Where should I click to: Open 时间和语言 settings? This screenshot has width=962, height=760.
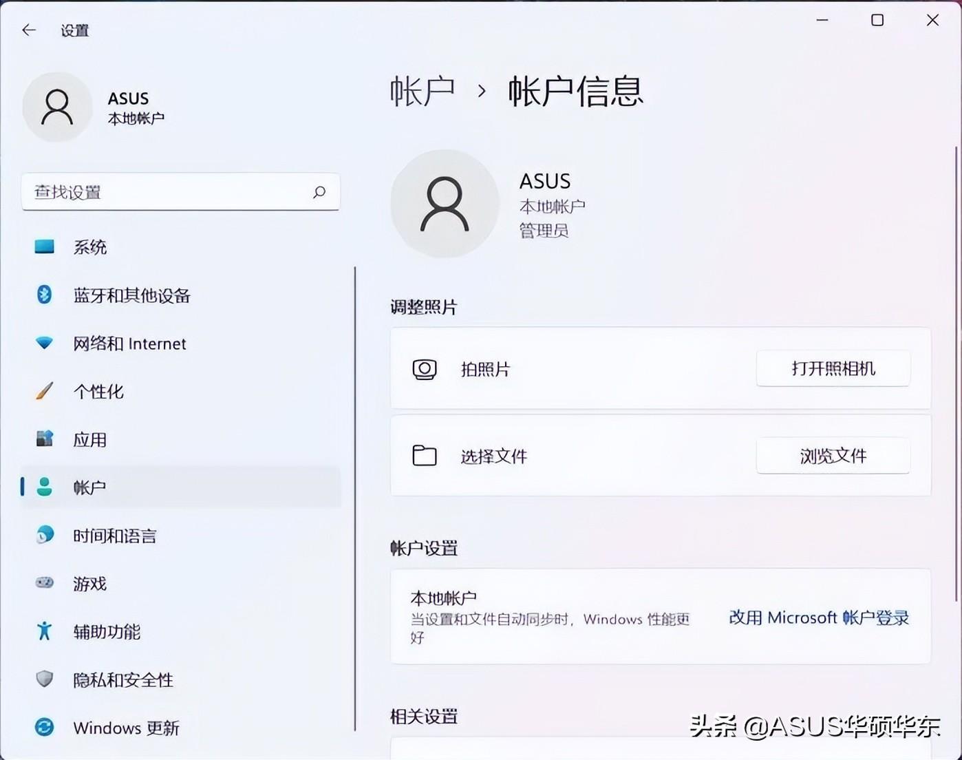click(181, 536)
